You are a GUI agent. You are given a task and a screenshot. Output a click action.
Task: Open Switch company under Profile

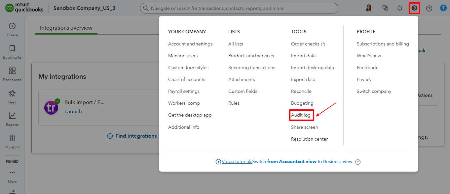click(374, 91)
